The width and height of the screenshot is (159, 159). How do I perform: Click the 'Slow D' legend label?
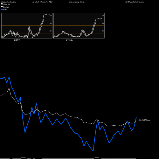pyautogui.click(x=6, y=4)
